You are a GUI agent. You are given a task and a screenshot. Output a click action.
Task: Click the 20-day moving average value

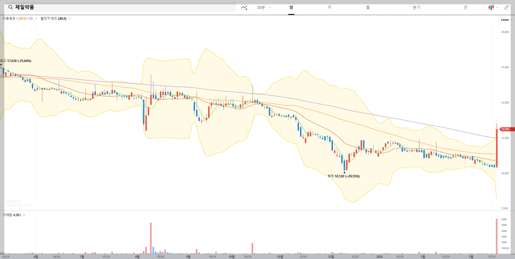pyautogui.click(x=20, y=18)
